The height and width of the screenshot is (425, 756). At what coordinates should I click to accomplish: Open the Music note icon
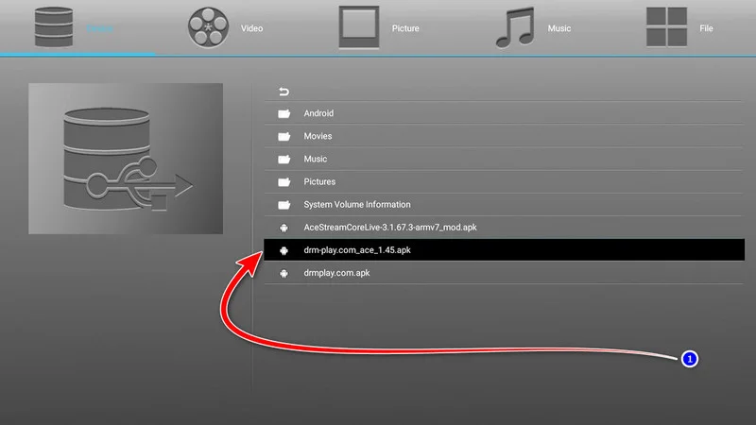pyautogui.click(x=515, y=27)
